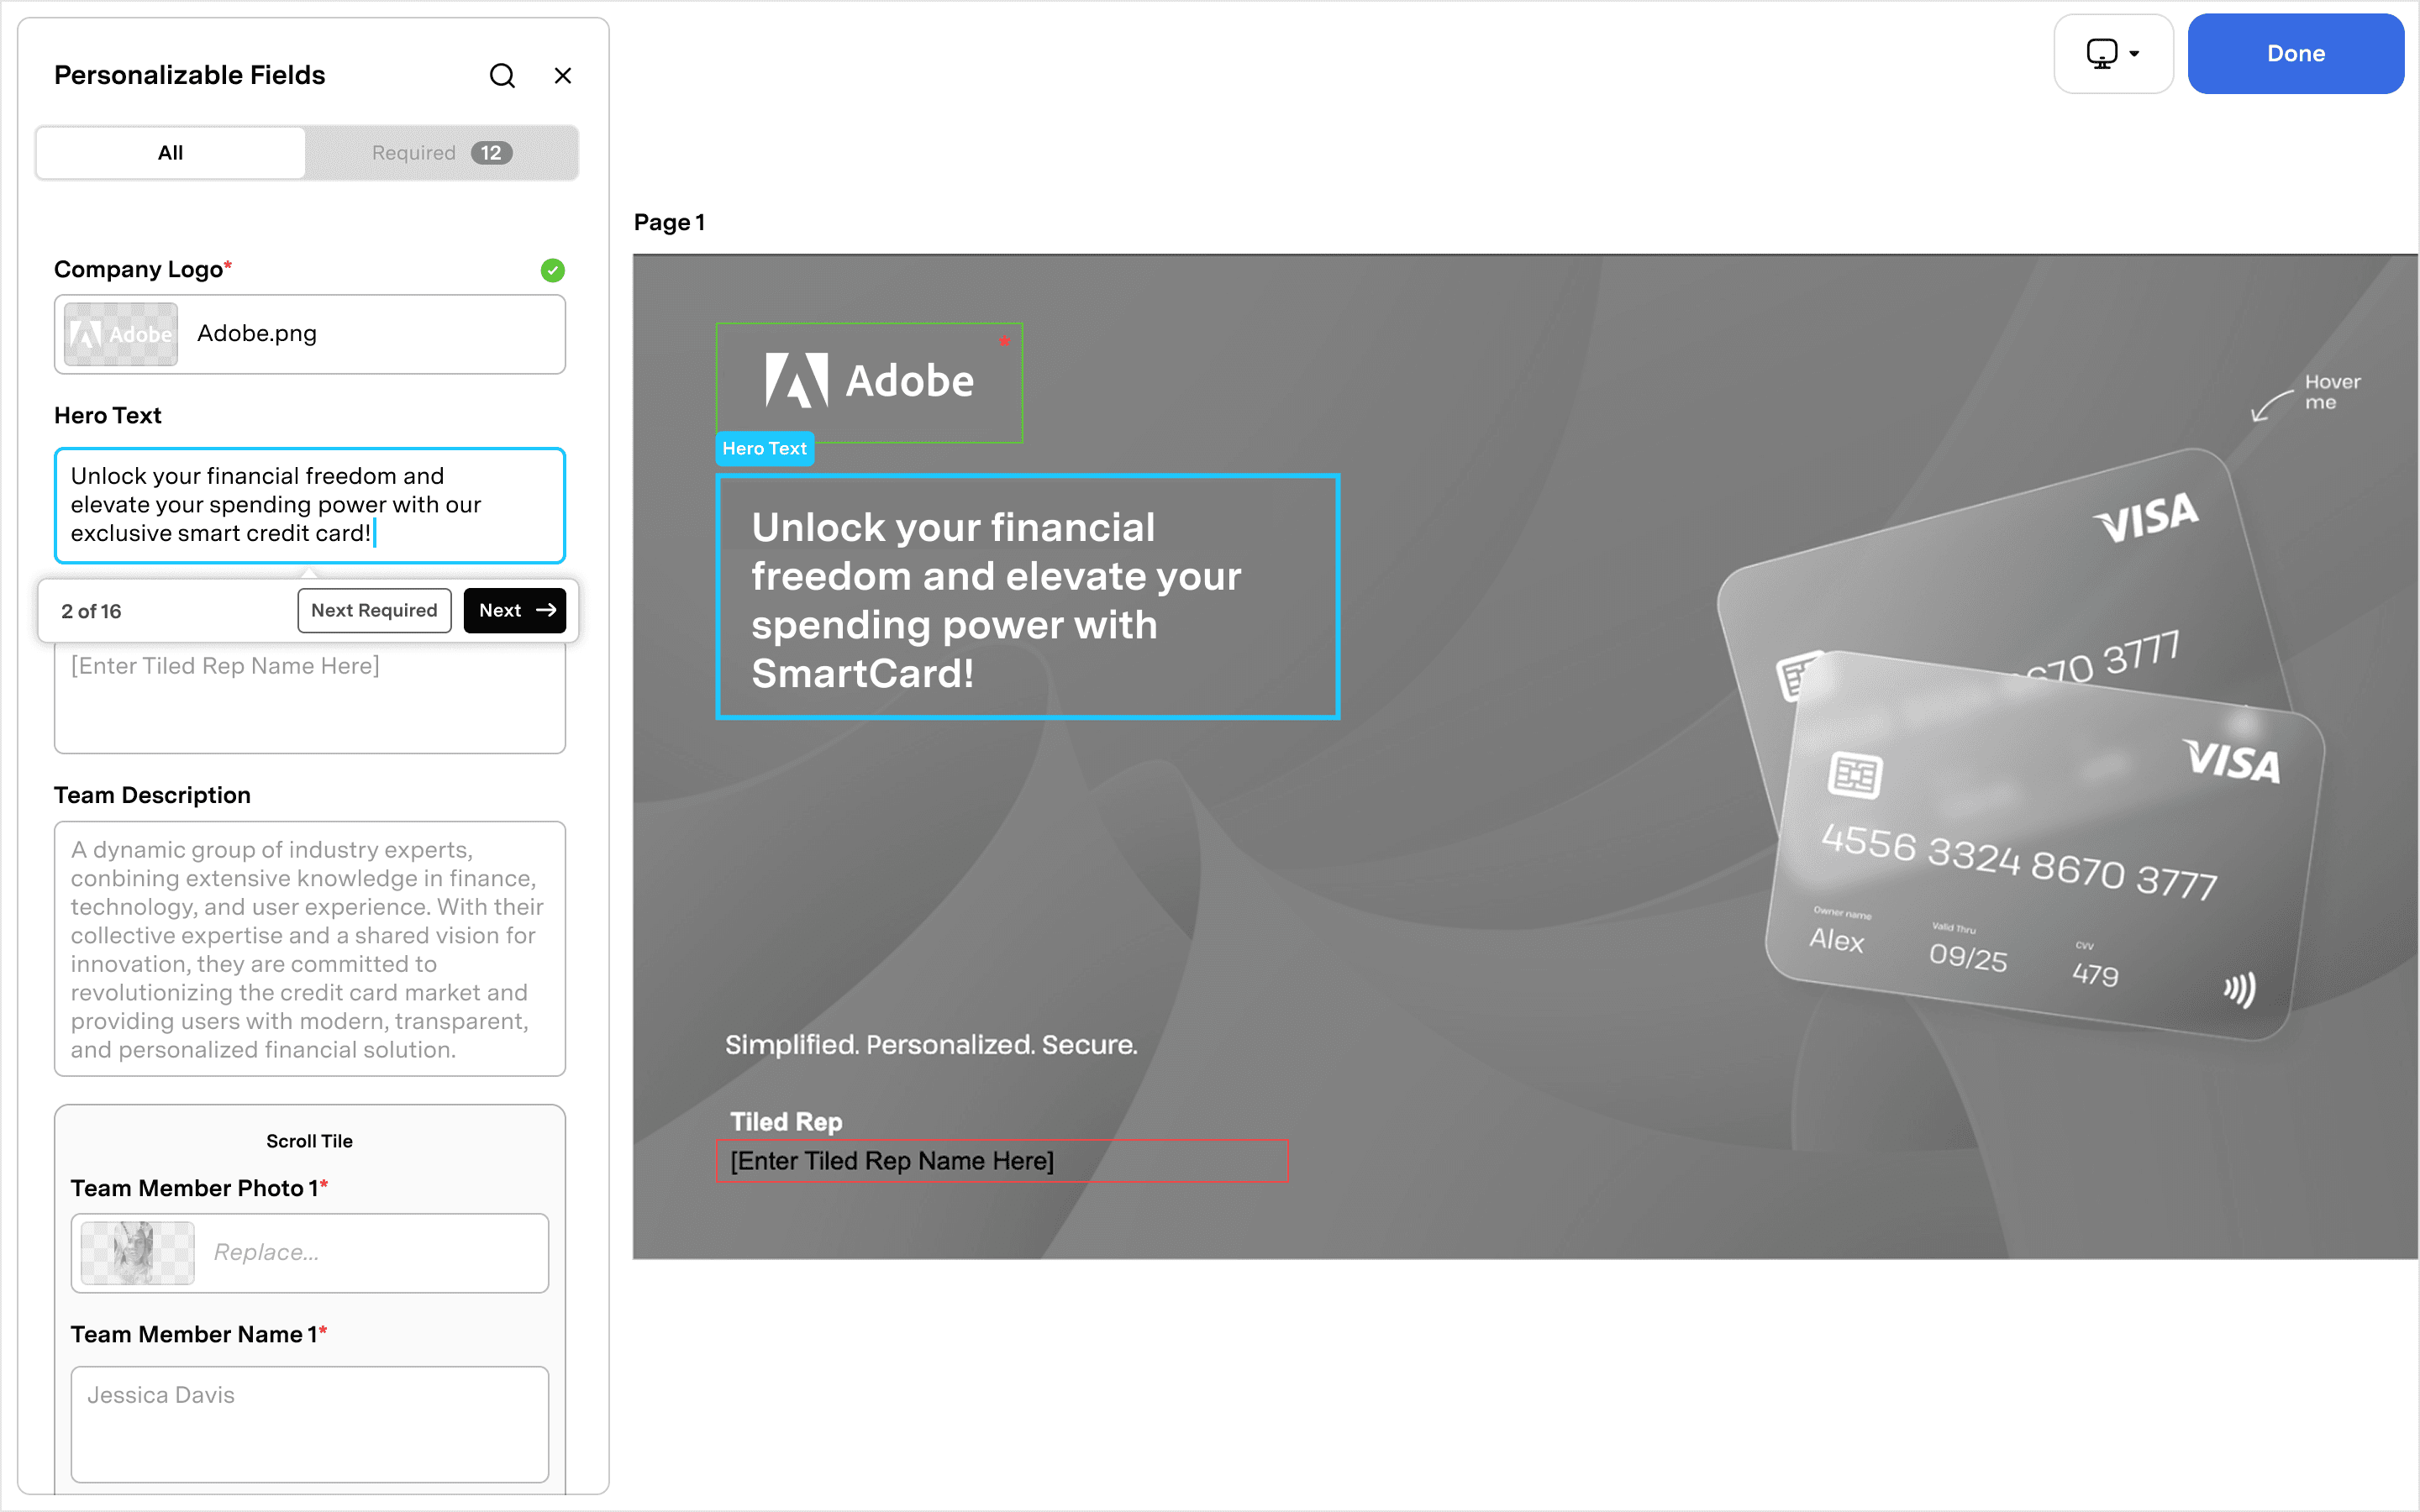This screenshot has height=1512, width=2420.
Task: Switch to the All tab
Action: 171,153
